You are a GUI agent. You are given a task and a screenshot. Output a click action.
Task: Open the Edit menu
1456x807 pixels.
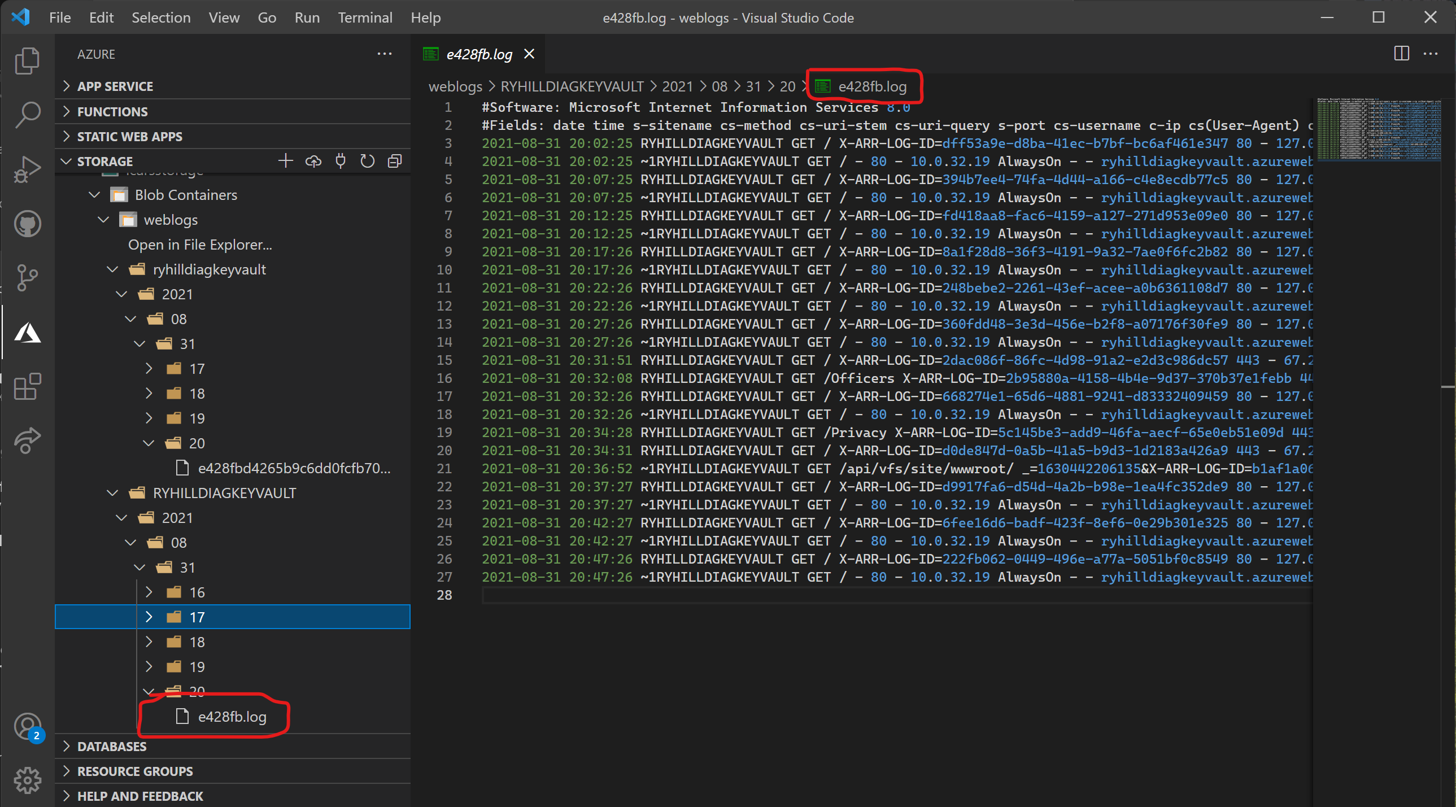pos(101,18)
